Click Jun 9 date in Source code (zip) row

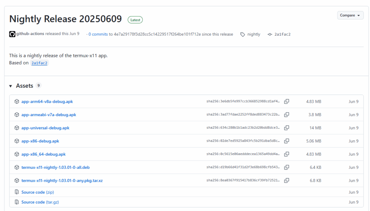[x=353, y=192]
